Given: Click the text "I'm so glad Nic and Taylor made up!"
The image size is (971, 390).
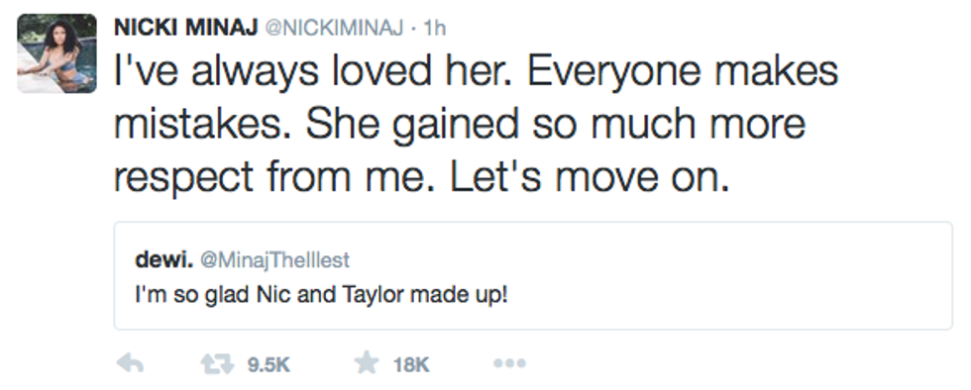Looking at the screenshot, I should point(321,295).
